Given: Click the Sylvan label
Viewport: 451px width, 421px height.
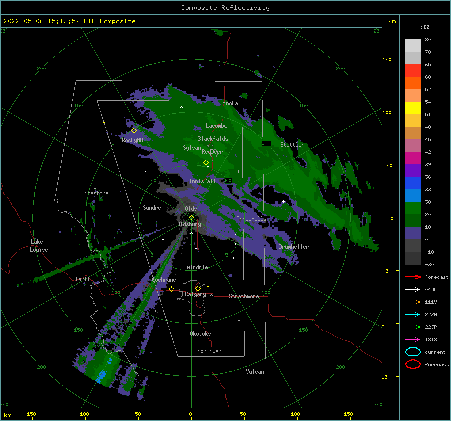Looking at the screenshot, I should coord(192,148).
